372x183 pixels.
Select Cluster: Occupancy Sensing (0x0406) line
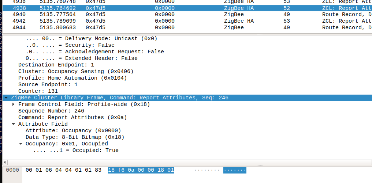point(76,72)
